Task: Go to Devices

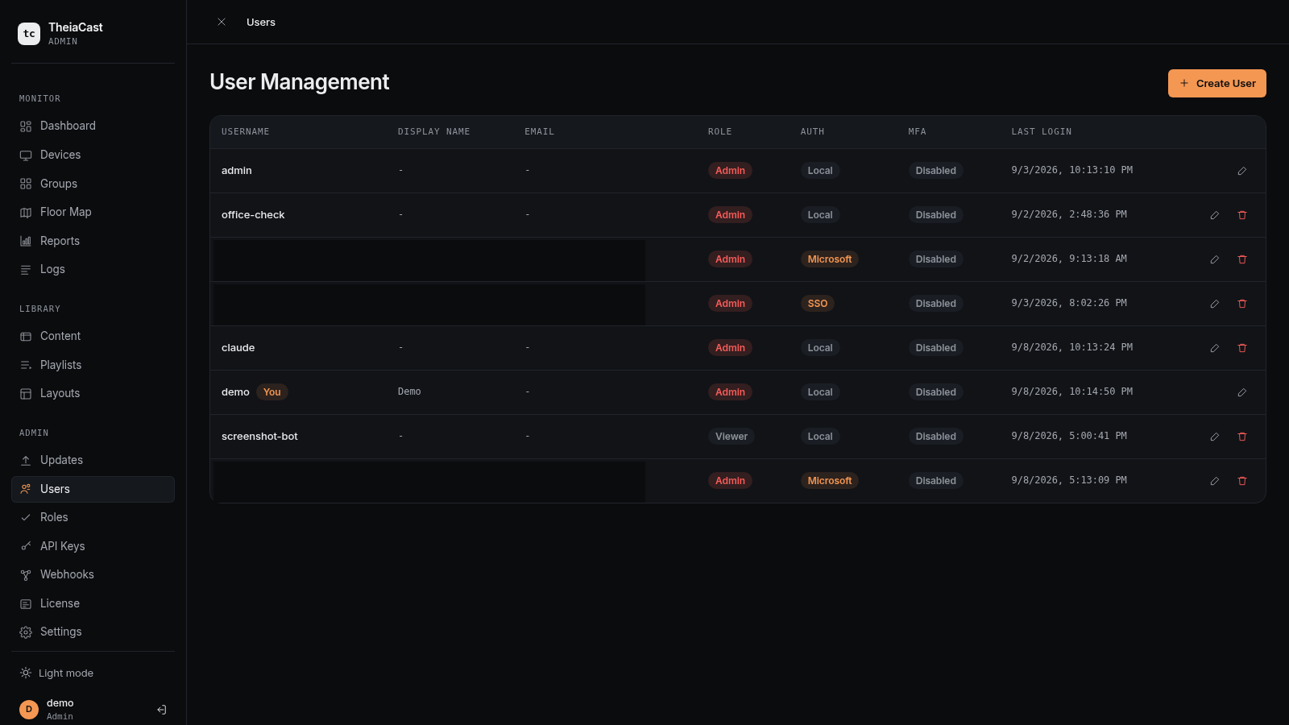Action: pyautogui.click(x=93, y=155)
